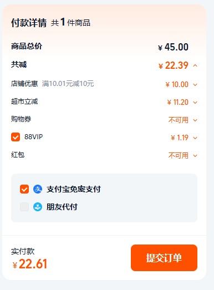The height and width of the screenshot is (290, 214).
Task: Click the 88VIP label text
Action: coord(33,137)
